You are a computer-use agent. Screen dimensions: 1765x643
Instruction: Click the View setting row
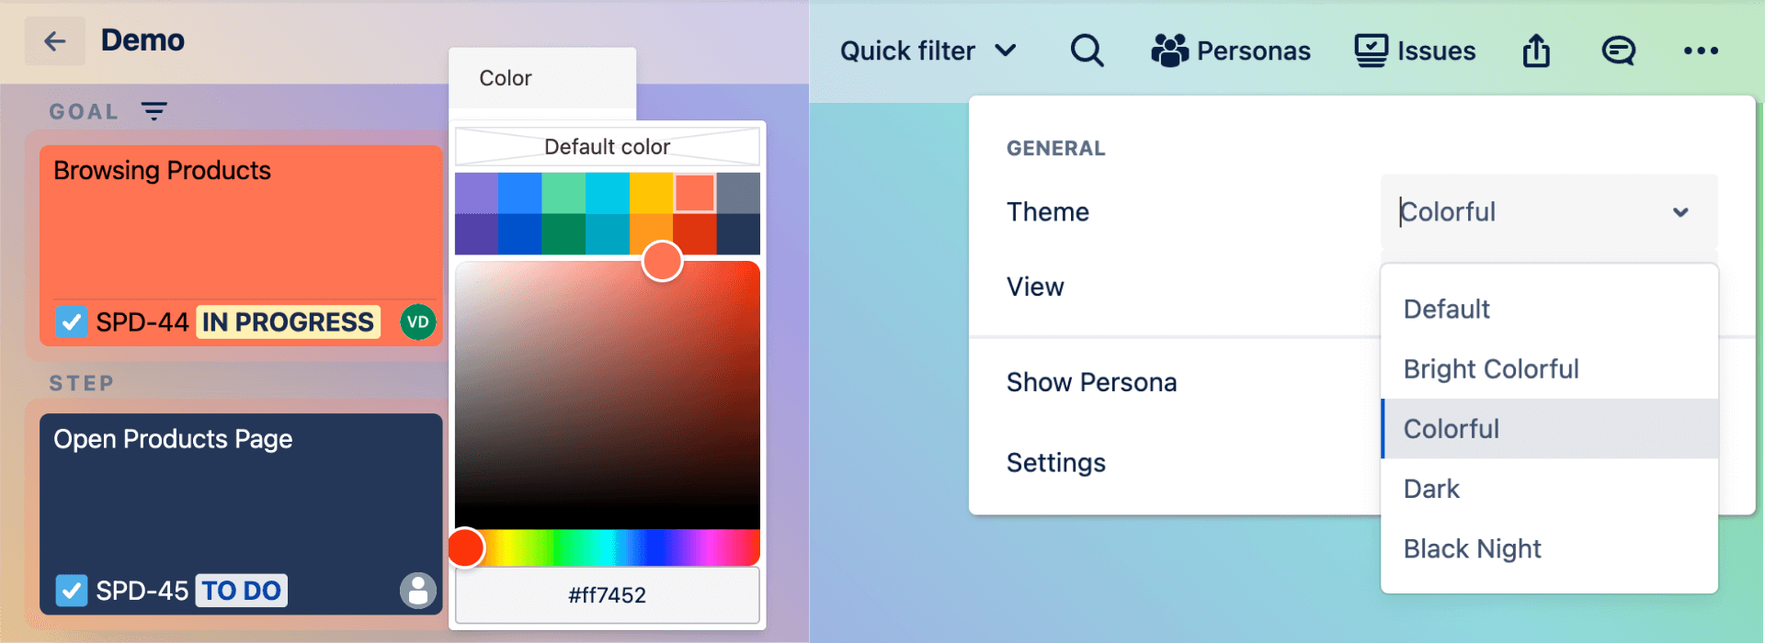click(x=1035, y=287)
